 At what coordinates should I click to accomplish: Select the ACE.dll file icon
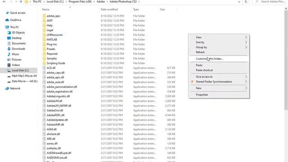point(44,68)
